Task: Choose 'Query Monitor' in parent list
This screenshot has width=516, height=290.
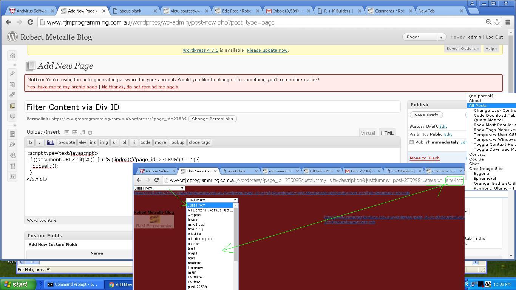Action: click(488, 120)
